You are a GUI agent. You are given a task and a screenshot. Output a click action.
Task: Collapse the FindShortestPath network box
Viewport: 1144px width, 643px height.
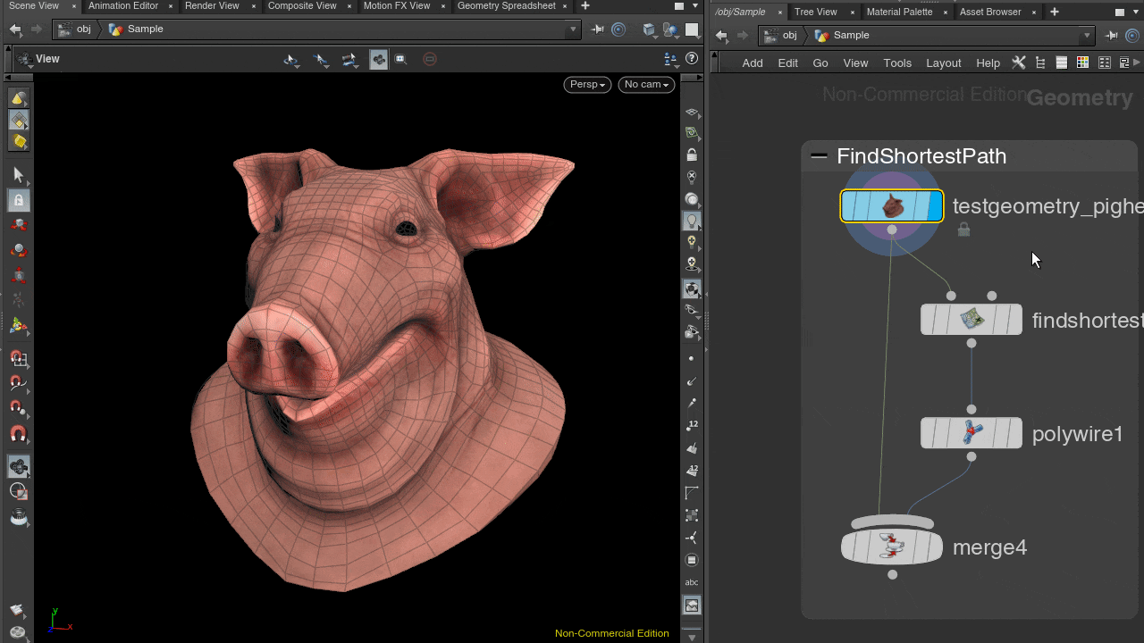[819, 156]
